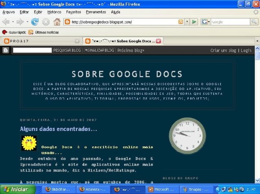Click the Login link on Blogger navbar
This screenshot has height=194, width=260.
click(x=246, y=50)
